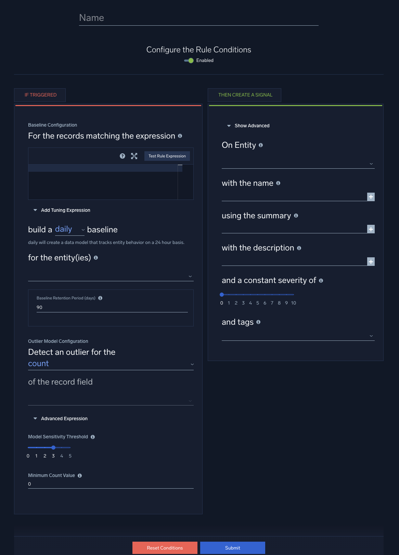This screenshot has width=399, height=555.
Task: Toggle the Show Advanced section
Action: pyautogui.click(x=248, y=126)
